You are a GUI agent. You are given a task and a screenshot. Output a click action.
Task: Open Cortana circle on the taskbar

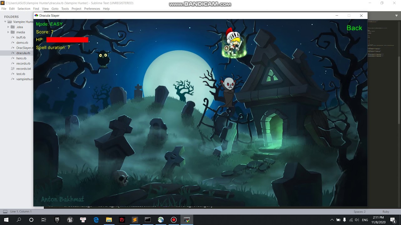(x=31, y=220)
